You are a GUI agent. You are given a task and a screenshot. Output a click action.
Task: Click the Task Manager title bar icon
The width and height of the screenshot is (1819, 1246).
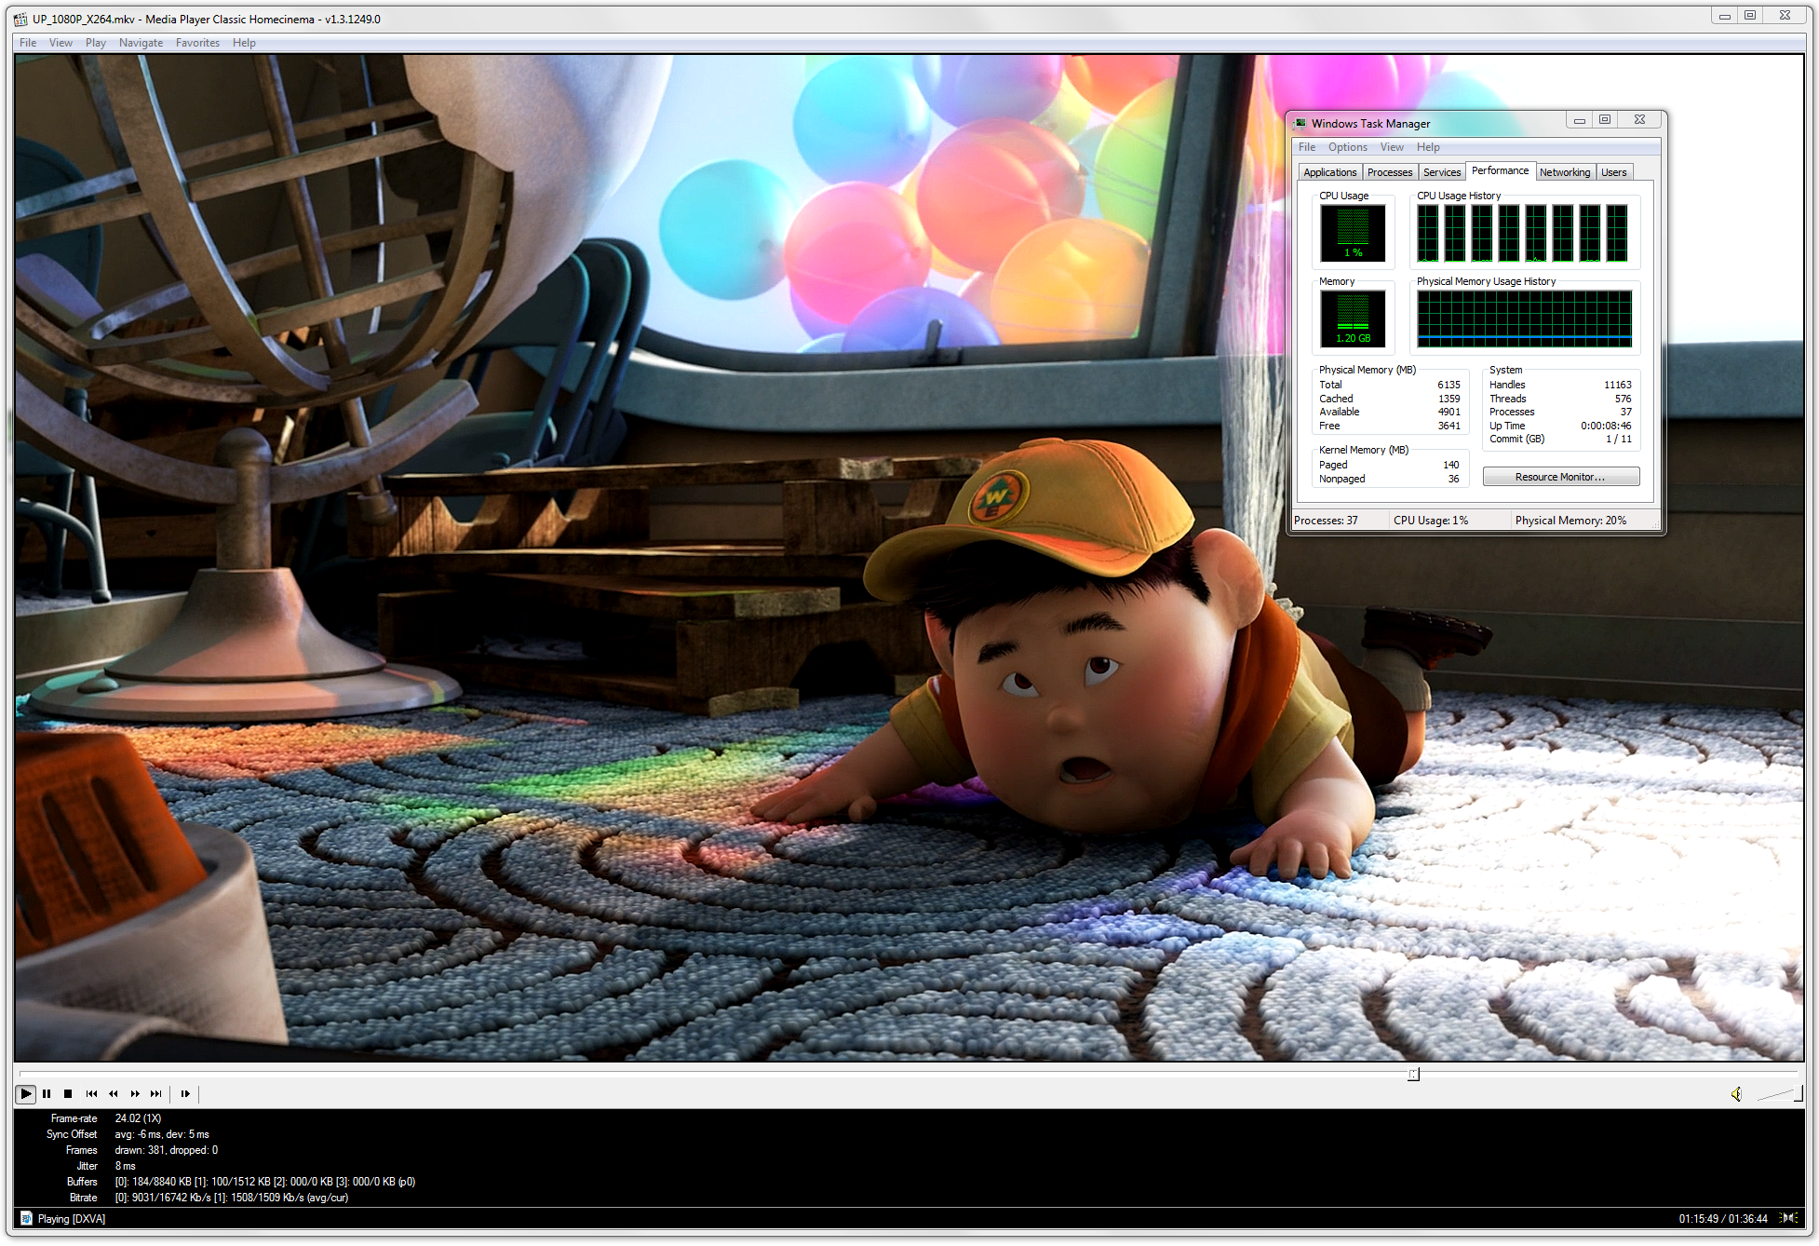(1300, 123)
